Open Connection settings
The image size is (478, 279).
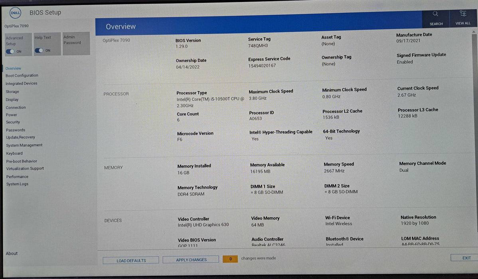pos(16,108)
